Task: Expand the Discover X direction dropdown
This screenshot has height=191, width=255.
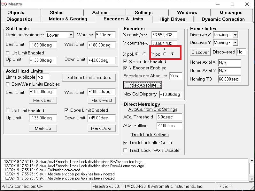Action: point(235,35)
